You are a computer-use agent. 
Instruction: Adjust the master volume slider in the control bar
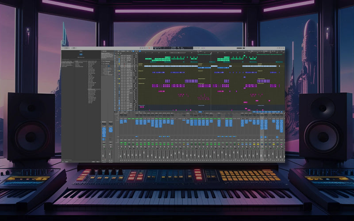click(242, 48)
